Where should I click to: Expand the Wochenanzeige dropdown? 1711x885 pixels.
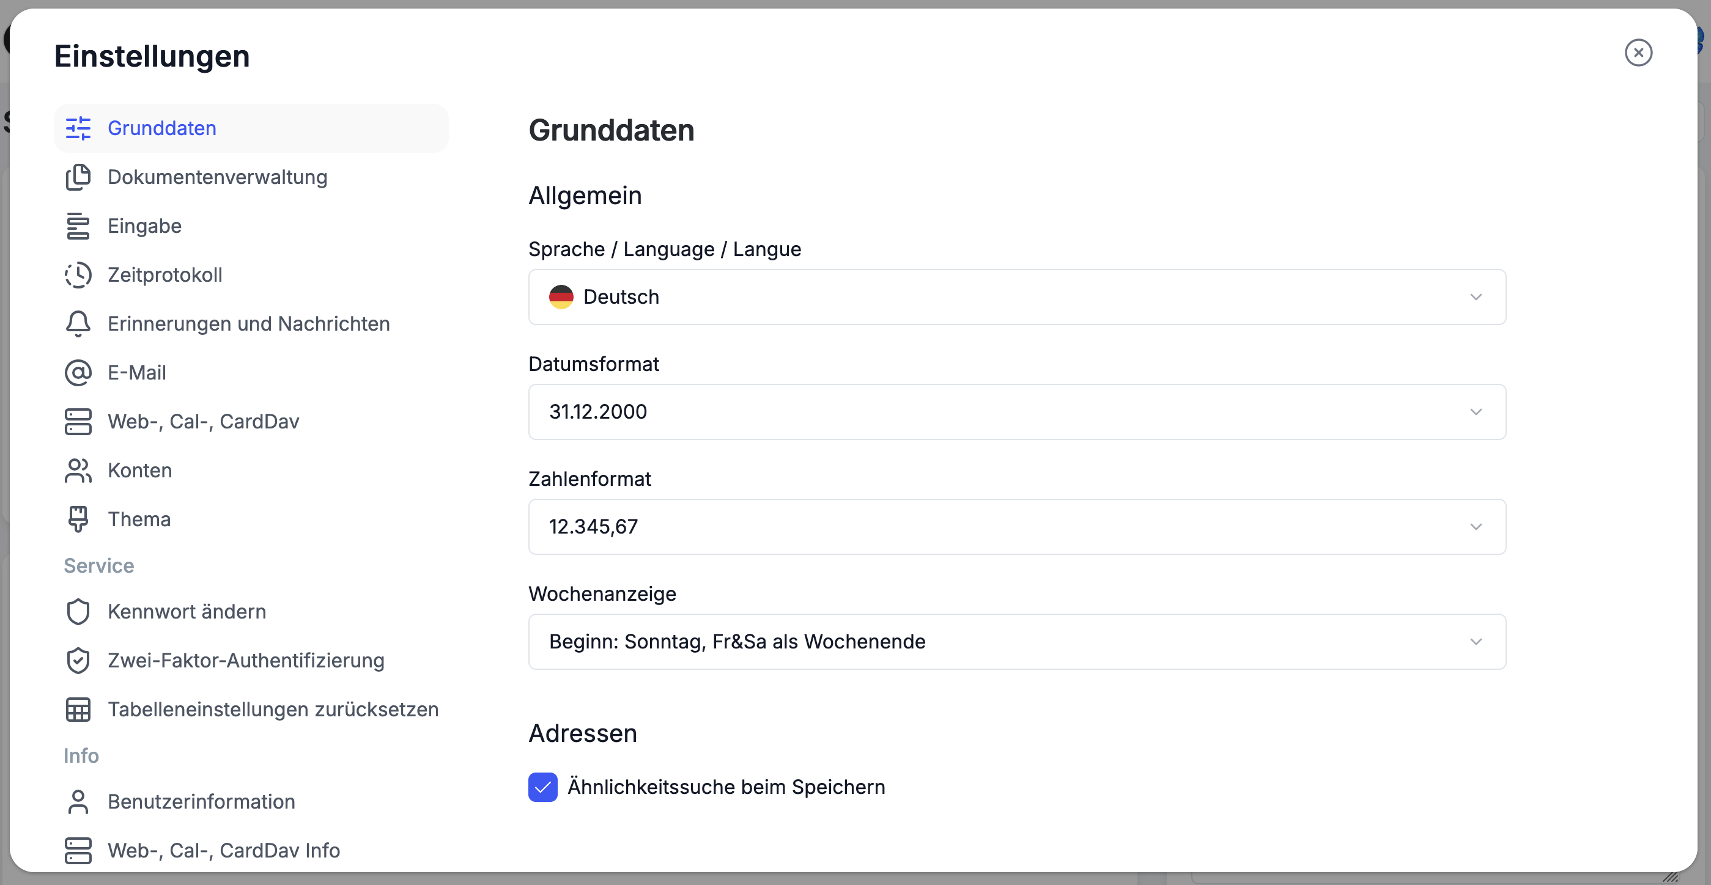coord(1016,641)
